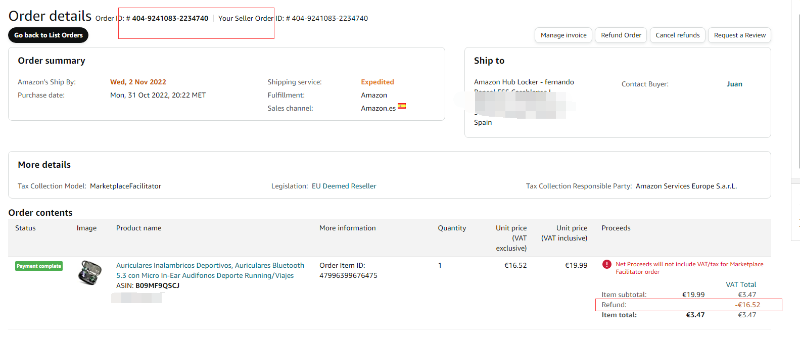
Task: Select the ASIN B09MF9QSCJ text
Action: [157, 286]
